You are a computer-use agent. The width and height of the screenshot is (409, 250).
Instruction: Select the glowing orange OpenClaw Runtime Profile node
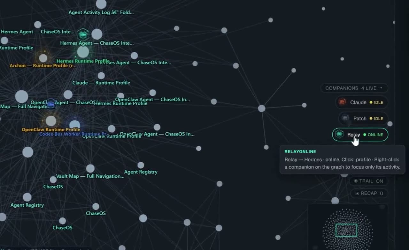(51, 121)
